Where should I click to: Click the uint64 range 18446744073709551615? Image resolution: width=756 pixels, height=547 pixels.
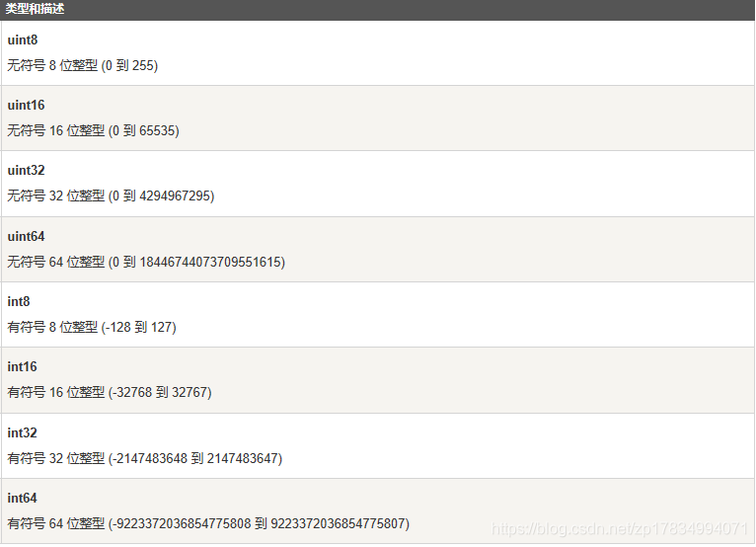pyautogui.click(x=210, y=262)
